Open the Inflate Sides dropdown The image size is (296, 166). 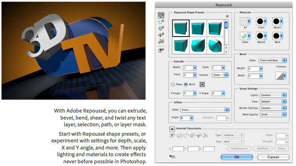[x=205, y=110]
